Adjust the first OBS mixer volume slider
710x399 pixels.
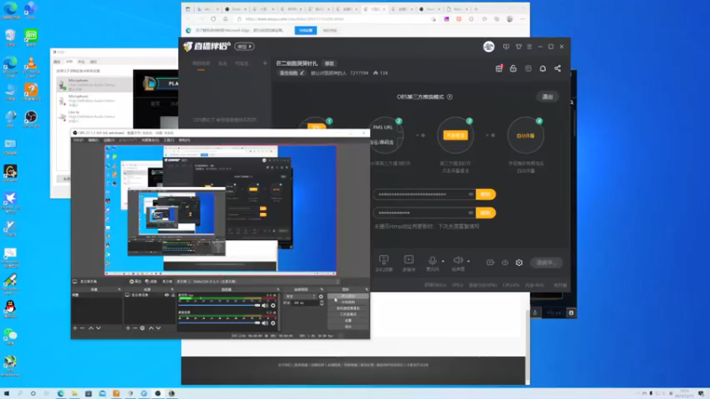point(219,306)
